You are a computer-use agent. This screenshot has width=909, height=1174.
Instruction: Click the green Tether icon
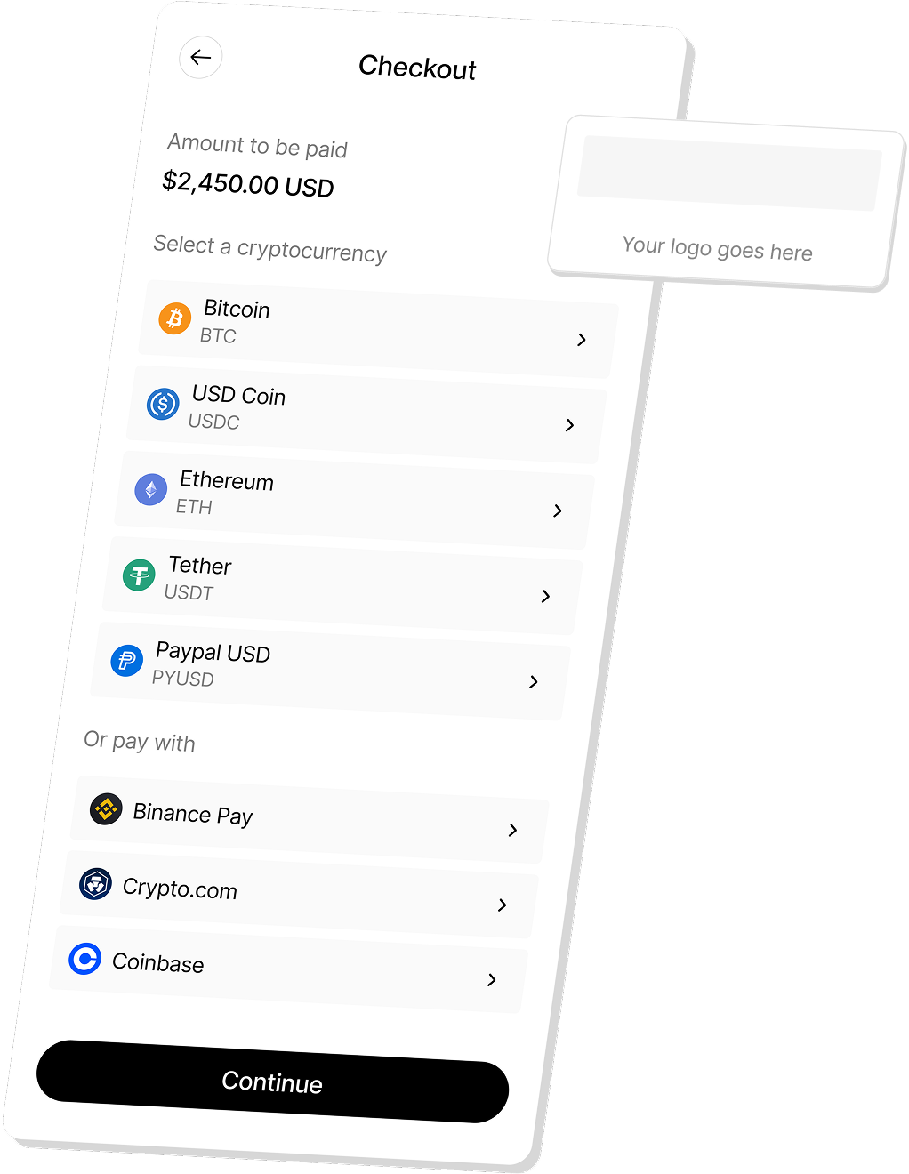(x=139, y=575)
